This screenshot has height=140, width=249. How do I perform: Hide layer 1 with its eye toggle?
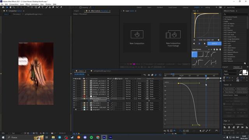pos(74,81)
